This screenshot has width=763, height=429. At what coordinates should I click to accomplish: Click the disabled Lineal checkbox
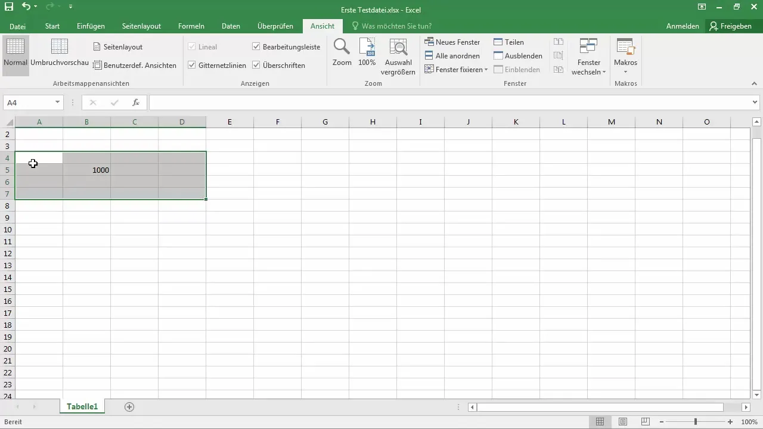[192, 46]
